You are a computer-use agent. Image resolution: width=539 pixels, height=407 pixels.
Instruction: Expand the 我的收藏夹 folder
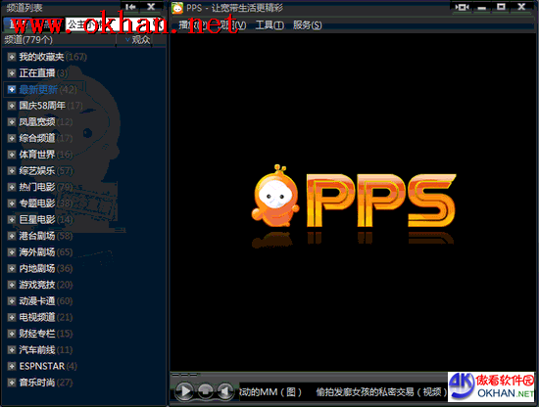tap(12, 57)
